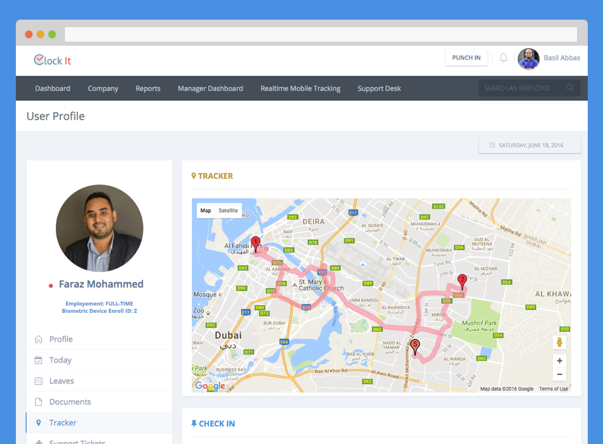Zoom in the map with plus
603x444 pixels.
(x=560, y=360)
